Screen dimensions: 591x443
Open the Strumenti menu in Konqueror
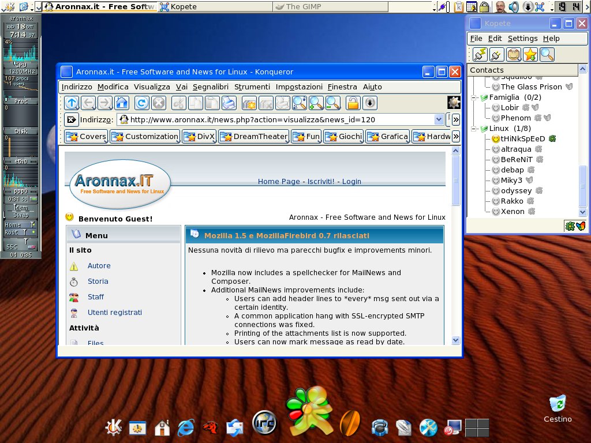(x=252, y=87)
